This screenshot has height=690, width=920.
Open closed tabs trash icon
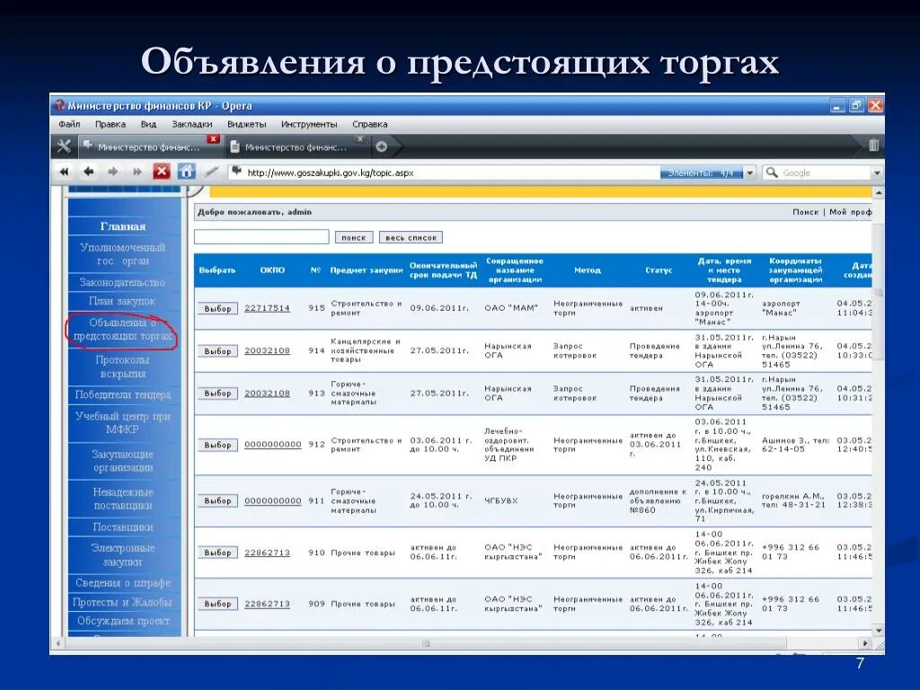(x=873, y=145)
